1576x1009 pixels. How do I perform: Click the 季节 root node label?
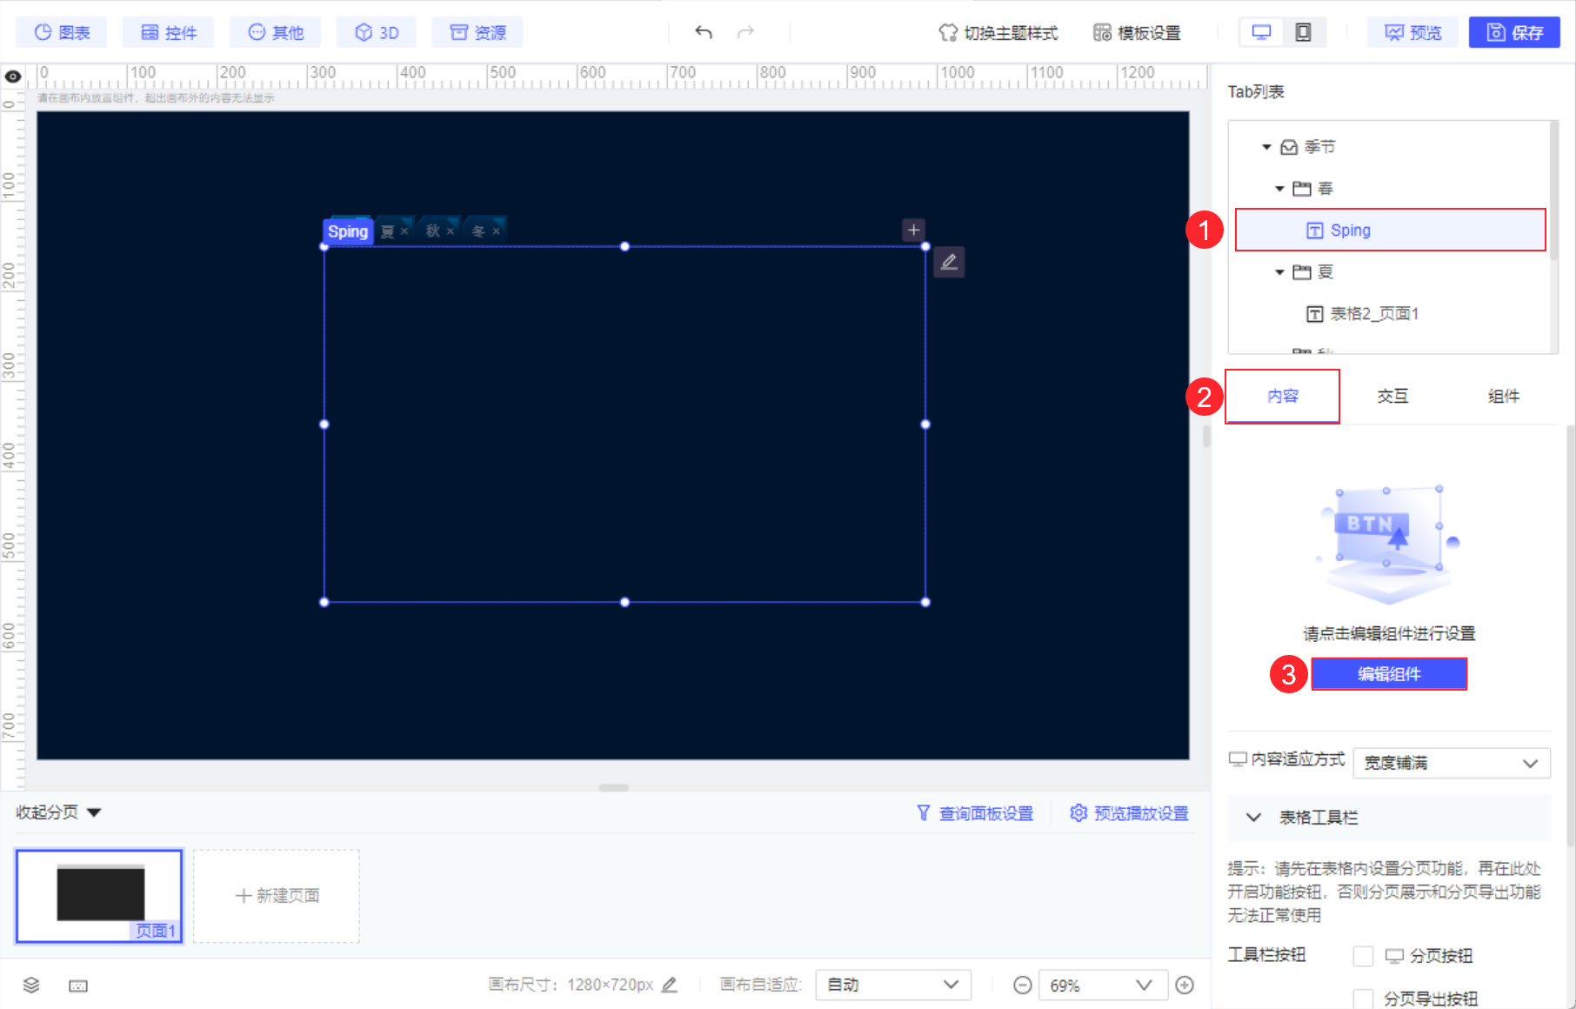pyautogui.click(x=1319, y=147)
